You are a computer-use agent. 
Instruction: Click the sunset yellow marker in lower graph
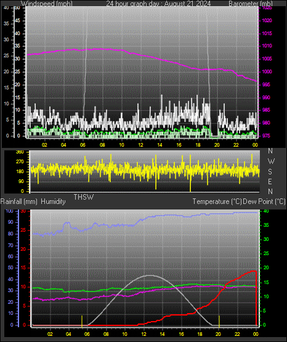click(x=219, y=321)
